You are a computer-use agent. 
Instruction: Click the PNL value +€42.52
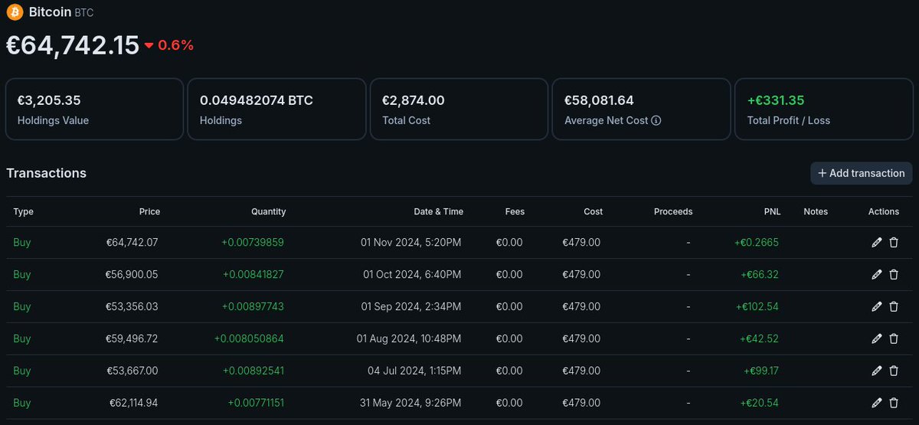pos(759,339)
